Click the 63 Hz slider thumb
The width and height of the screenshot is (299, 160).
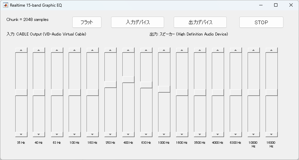click(57, 92)
